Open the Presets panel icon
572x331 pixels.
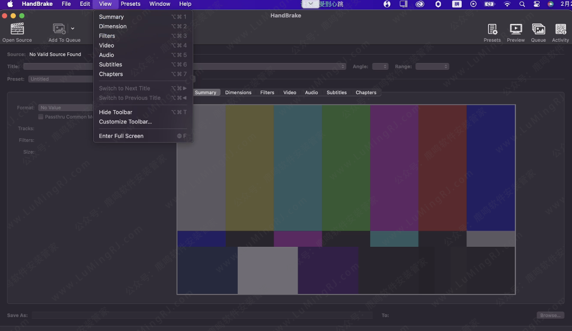492,29
